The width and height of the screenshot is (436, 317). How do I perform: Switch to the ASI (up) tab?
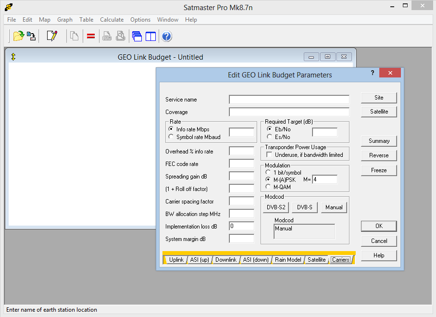tap(199, 260)
